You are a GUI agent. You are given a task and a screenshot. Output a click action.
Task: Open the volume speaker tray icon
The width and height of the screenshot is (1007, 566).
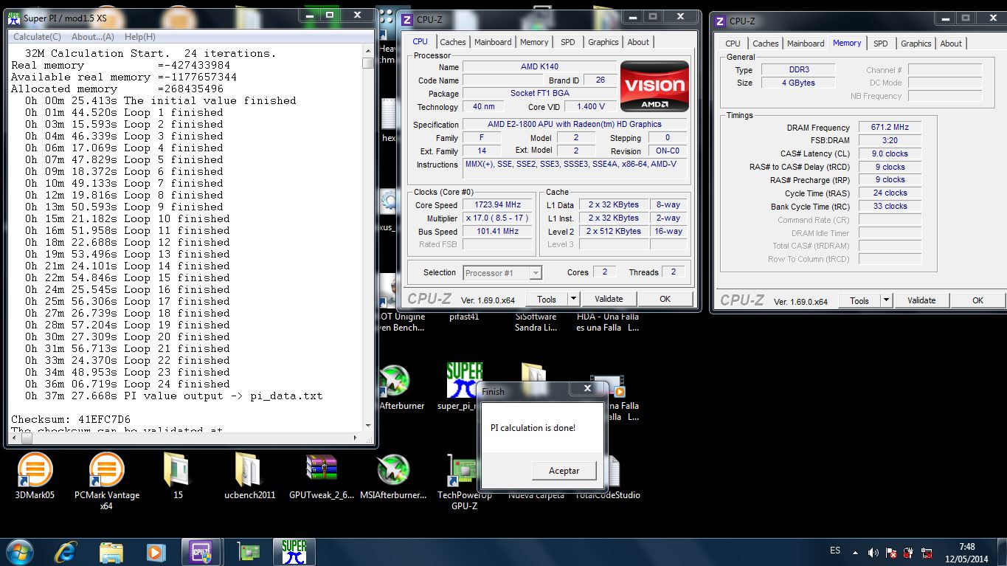pyautogui.click(x=873, y=552)
